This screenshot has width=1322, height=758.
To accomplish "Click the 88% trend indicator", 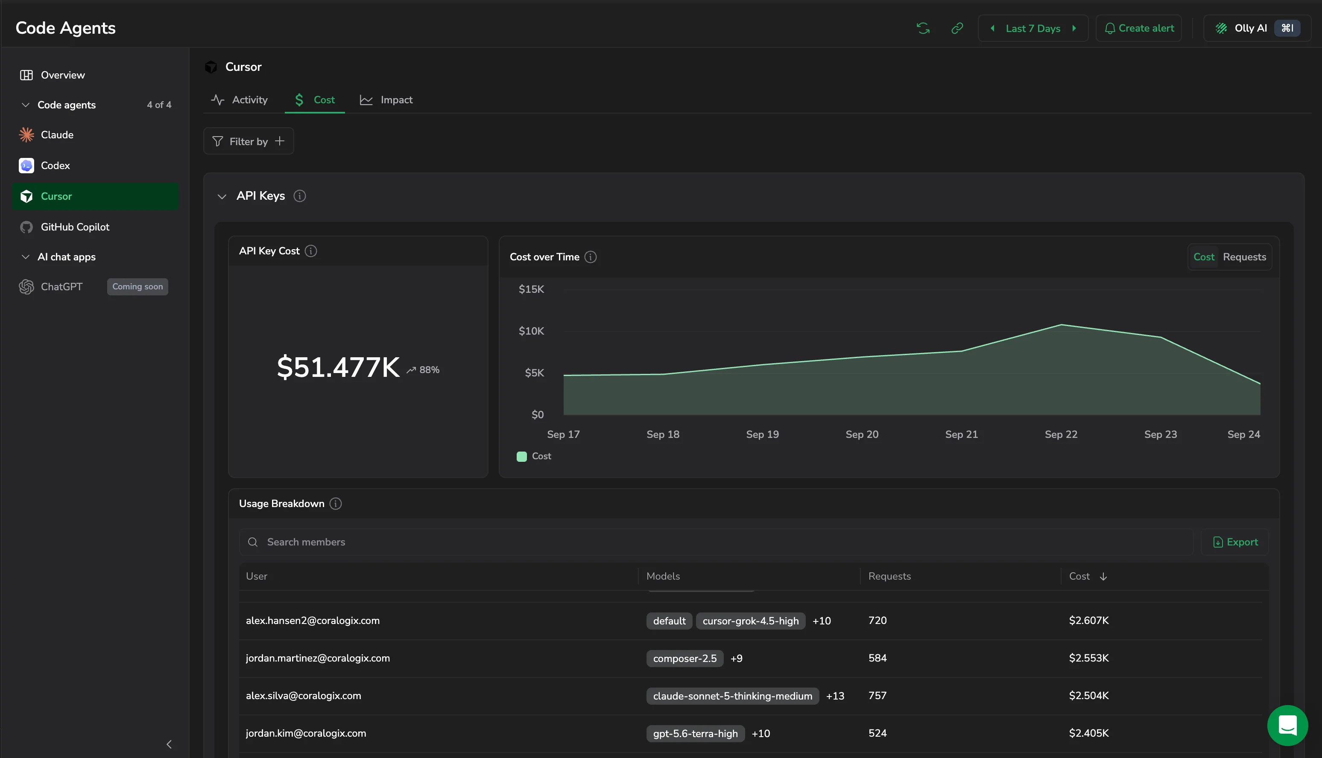I will tap(423, 370).
